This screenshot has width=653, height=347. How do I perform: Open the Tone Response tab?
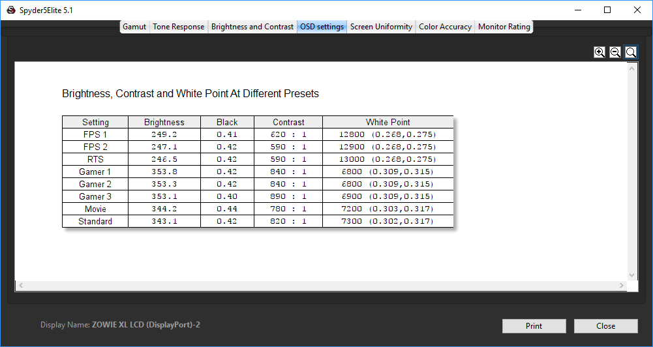178,27
